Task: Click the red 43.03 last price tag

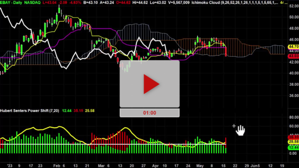Action: click(x=293, y=56)
